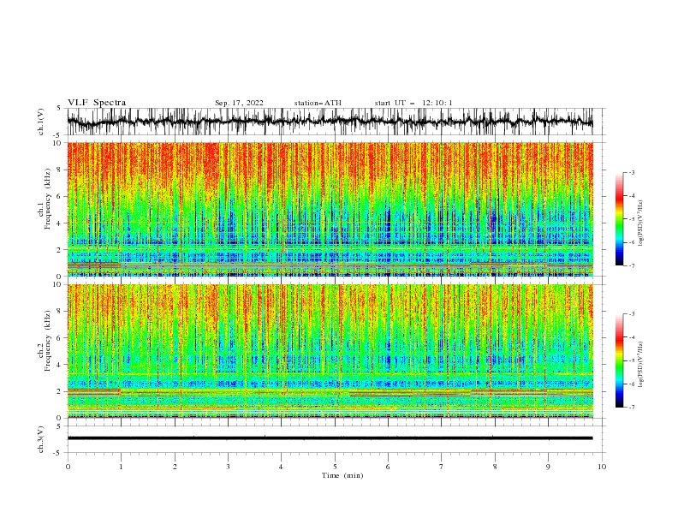This screenshot has width=678, height=524.
Task: Click the ch.2 colorbar "log(PSD)(V²/Hz)" label
Action: [641, 365]
